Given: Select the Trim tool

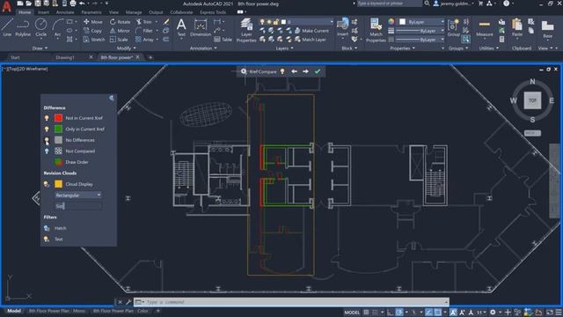Looking at the screenshot, I should pos(143,22).
